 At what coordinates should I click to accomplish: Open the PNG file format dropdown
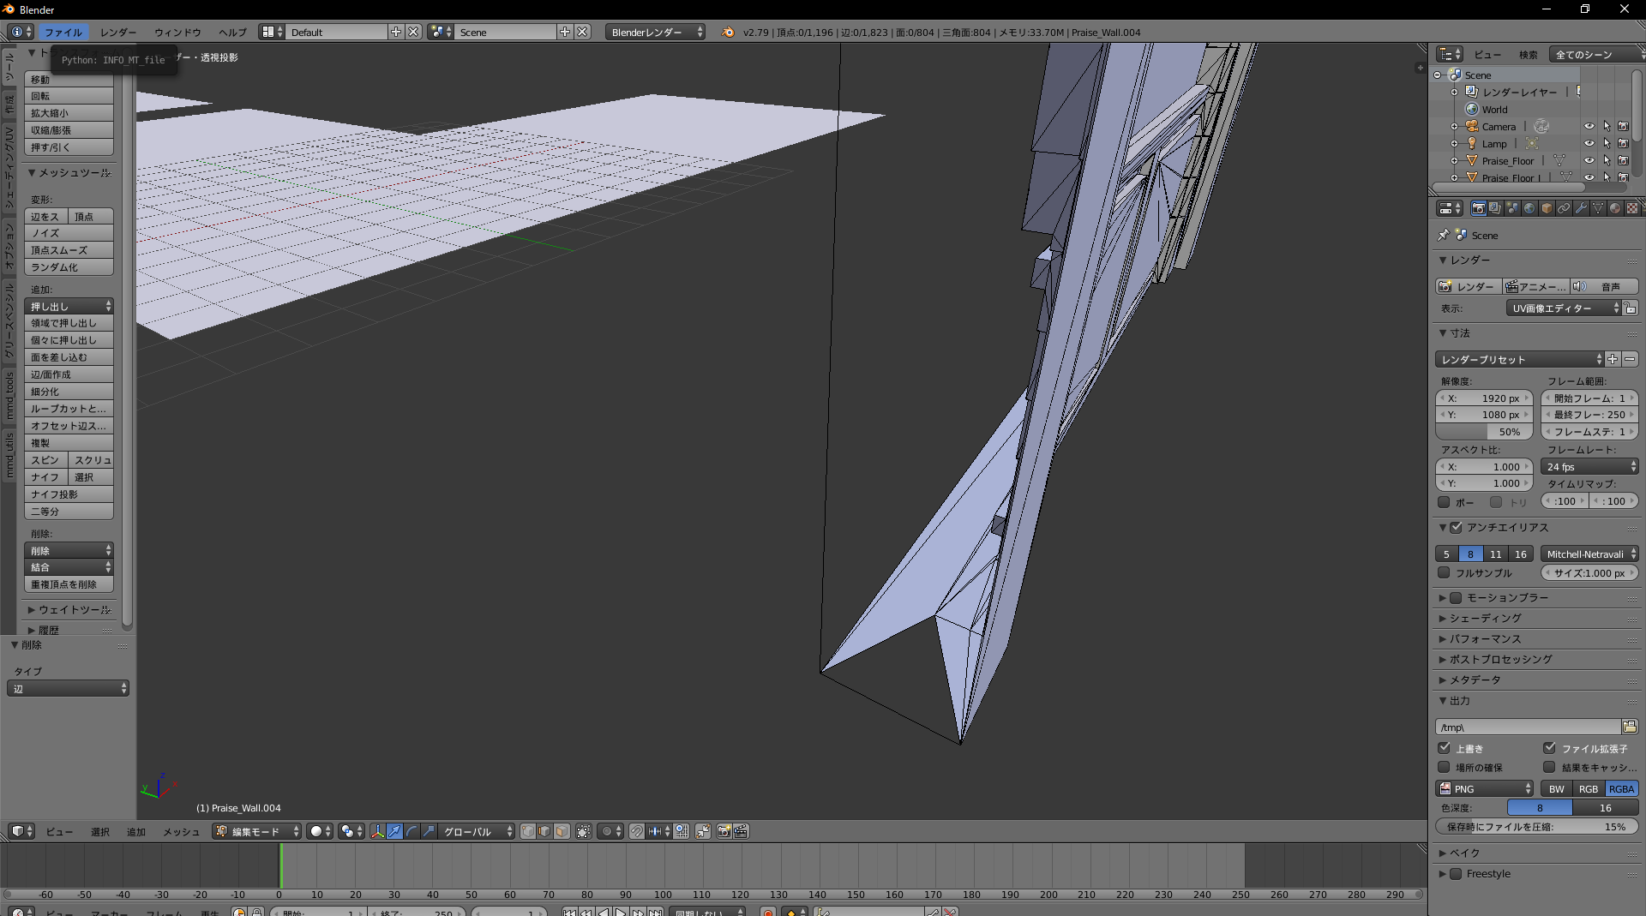[1485, 788]
